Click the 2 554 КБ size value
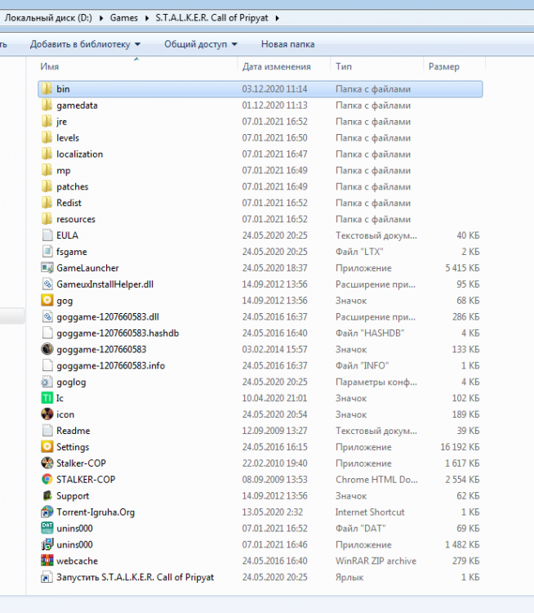This screenshot has width=534, height=613. pos(462,480)
